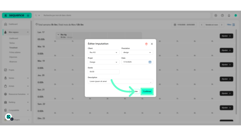Click the Durée field showing 06:00
This screenshot has width=241, height=136.
[103, 72]
